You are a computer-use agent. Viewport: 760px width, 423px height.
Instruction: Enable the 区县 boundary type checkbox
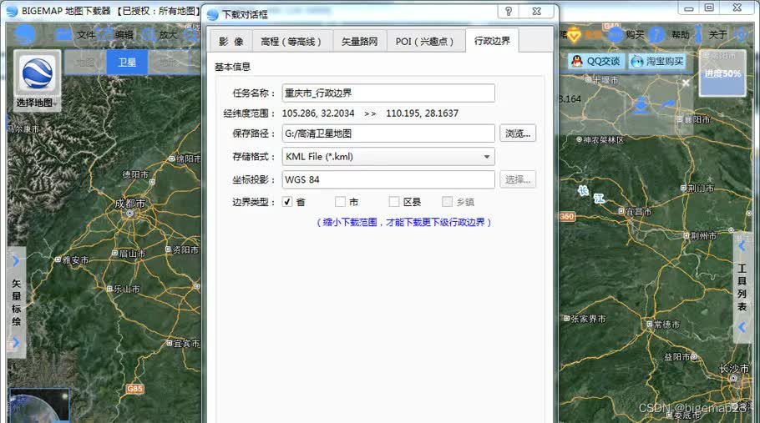click(394, 202)
